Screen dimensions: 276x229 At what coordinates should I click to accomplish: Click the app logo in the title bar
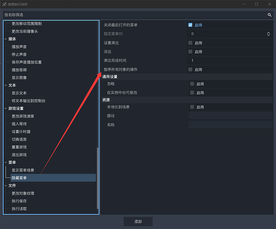pyautogui.click(x=5, y=4)
